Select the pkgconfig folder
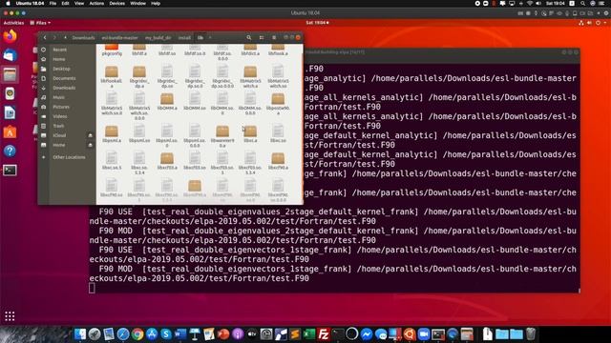The image size is (611, 343). (x=112, y=50)
